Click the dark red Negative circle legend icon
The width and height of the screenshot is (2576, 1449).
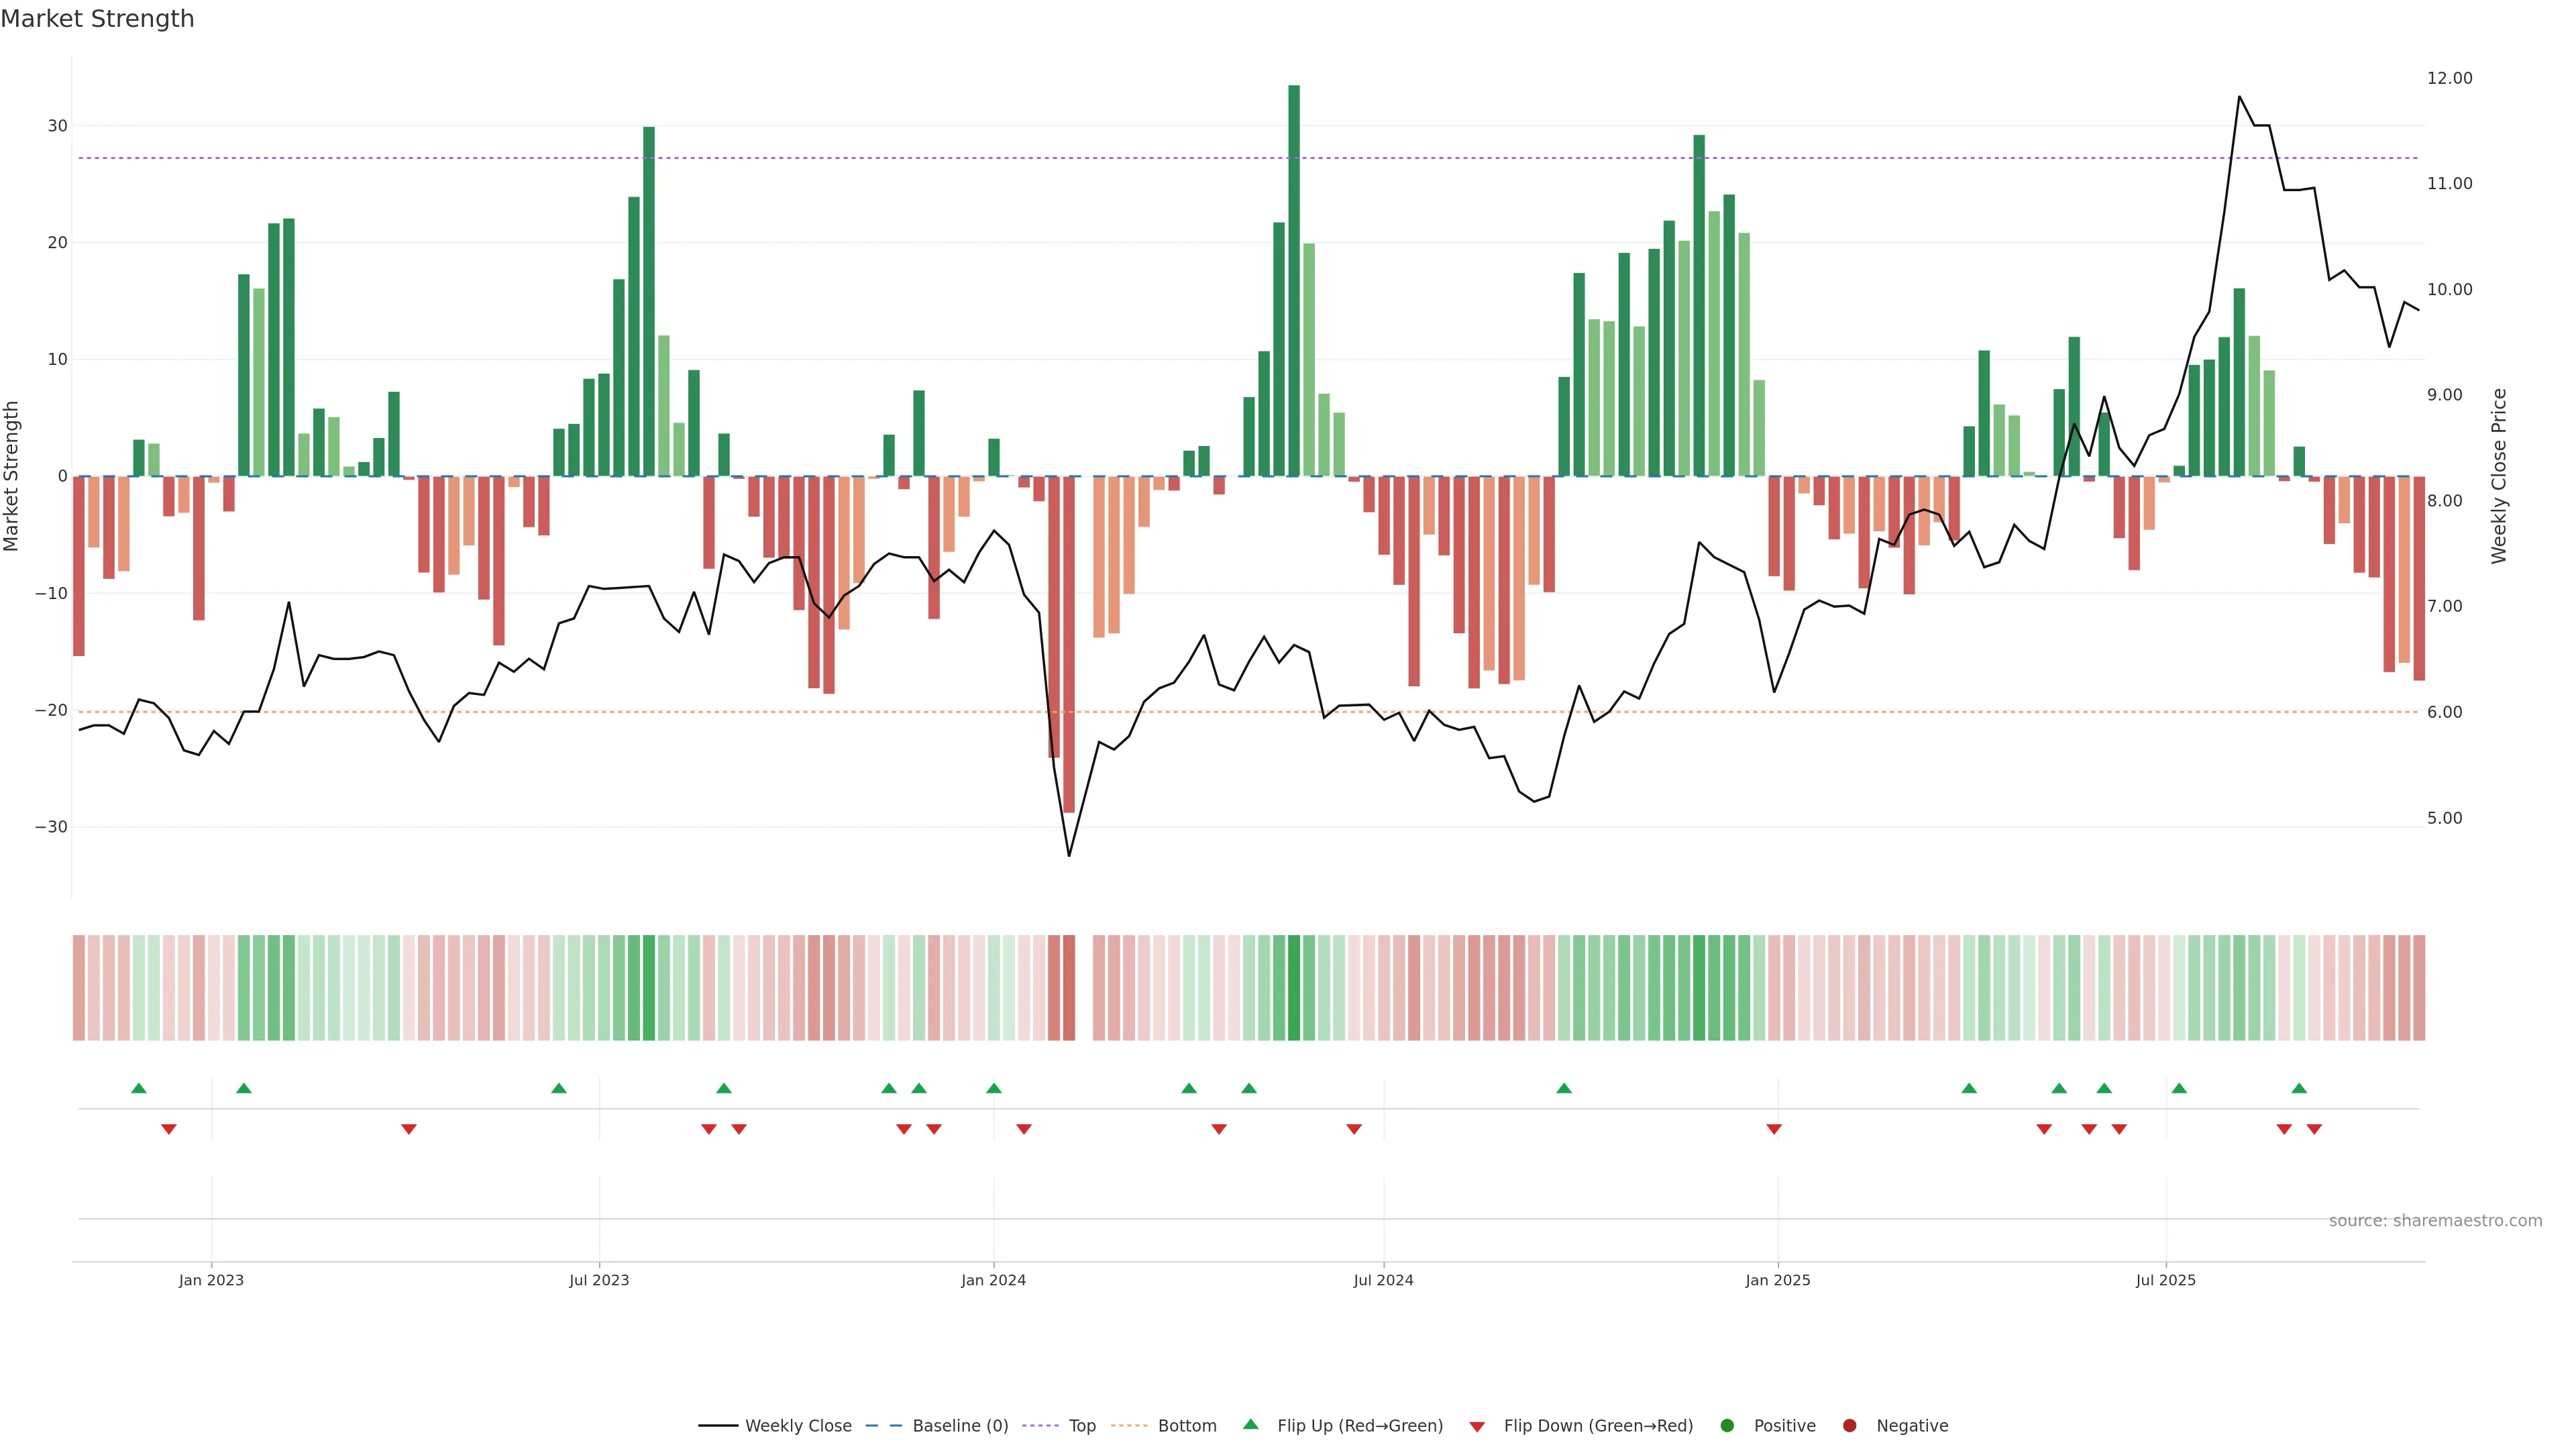click(x=1849, y=1425)
